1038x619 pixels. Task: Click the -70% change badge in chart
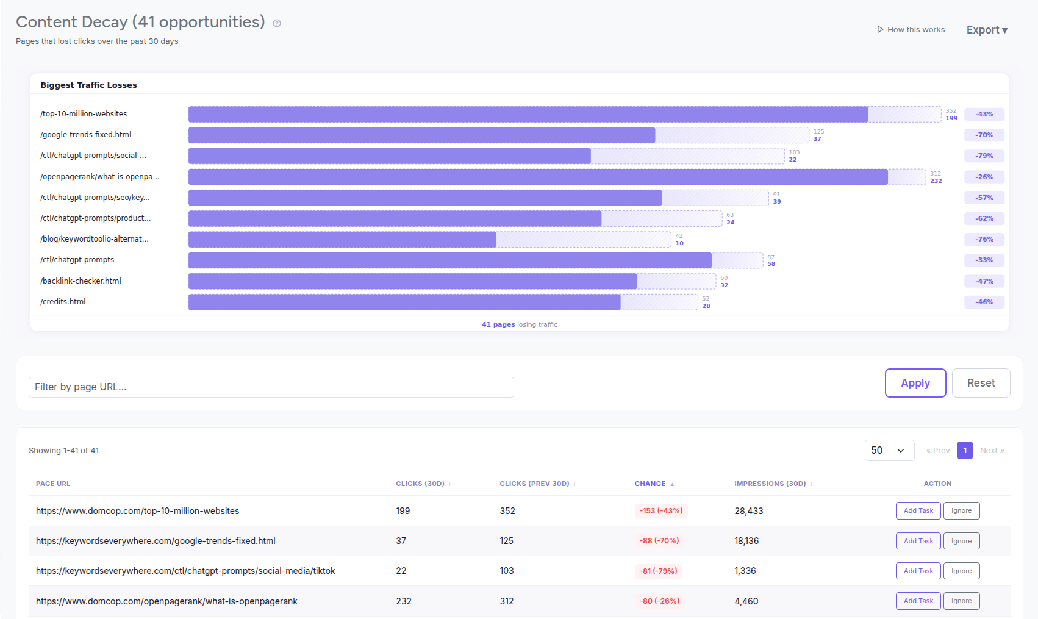(x=984, y=135)
